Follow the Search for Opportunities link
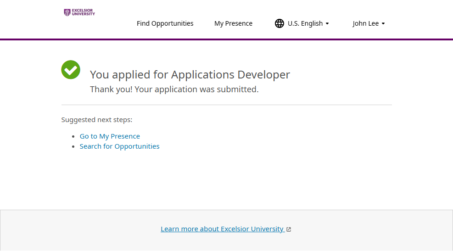 pos(119,146)
